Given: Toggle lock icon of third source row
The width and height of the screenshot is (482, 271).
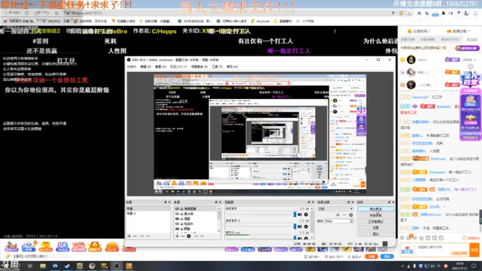Looking at the screenshot, I should click(182, 219).
